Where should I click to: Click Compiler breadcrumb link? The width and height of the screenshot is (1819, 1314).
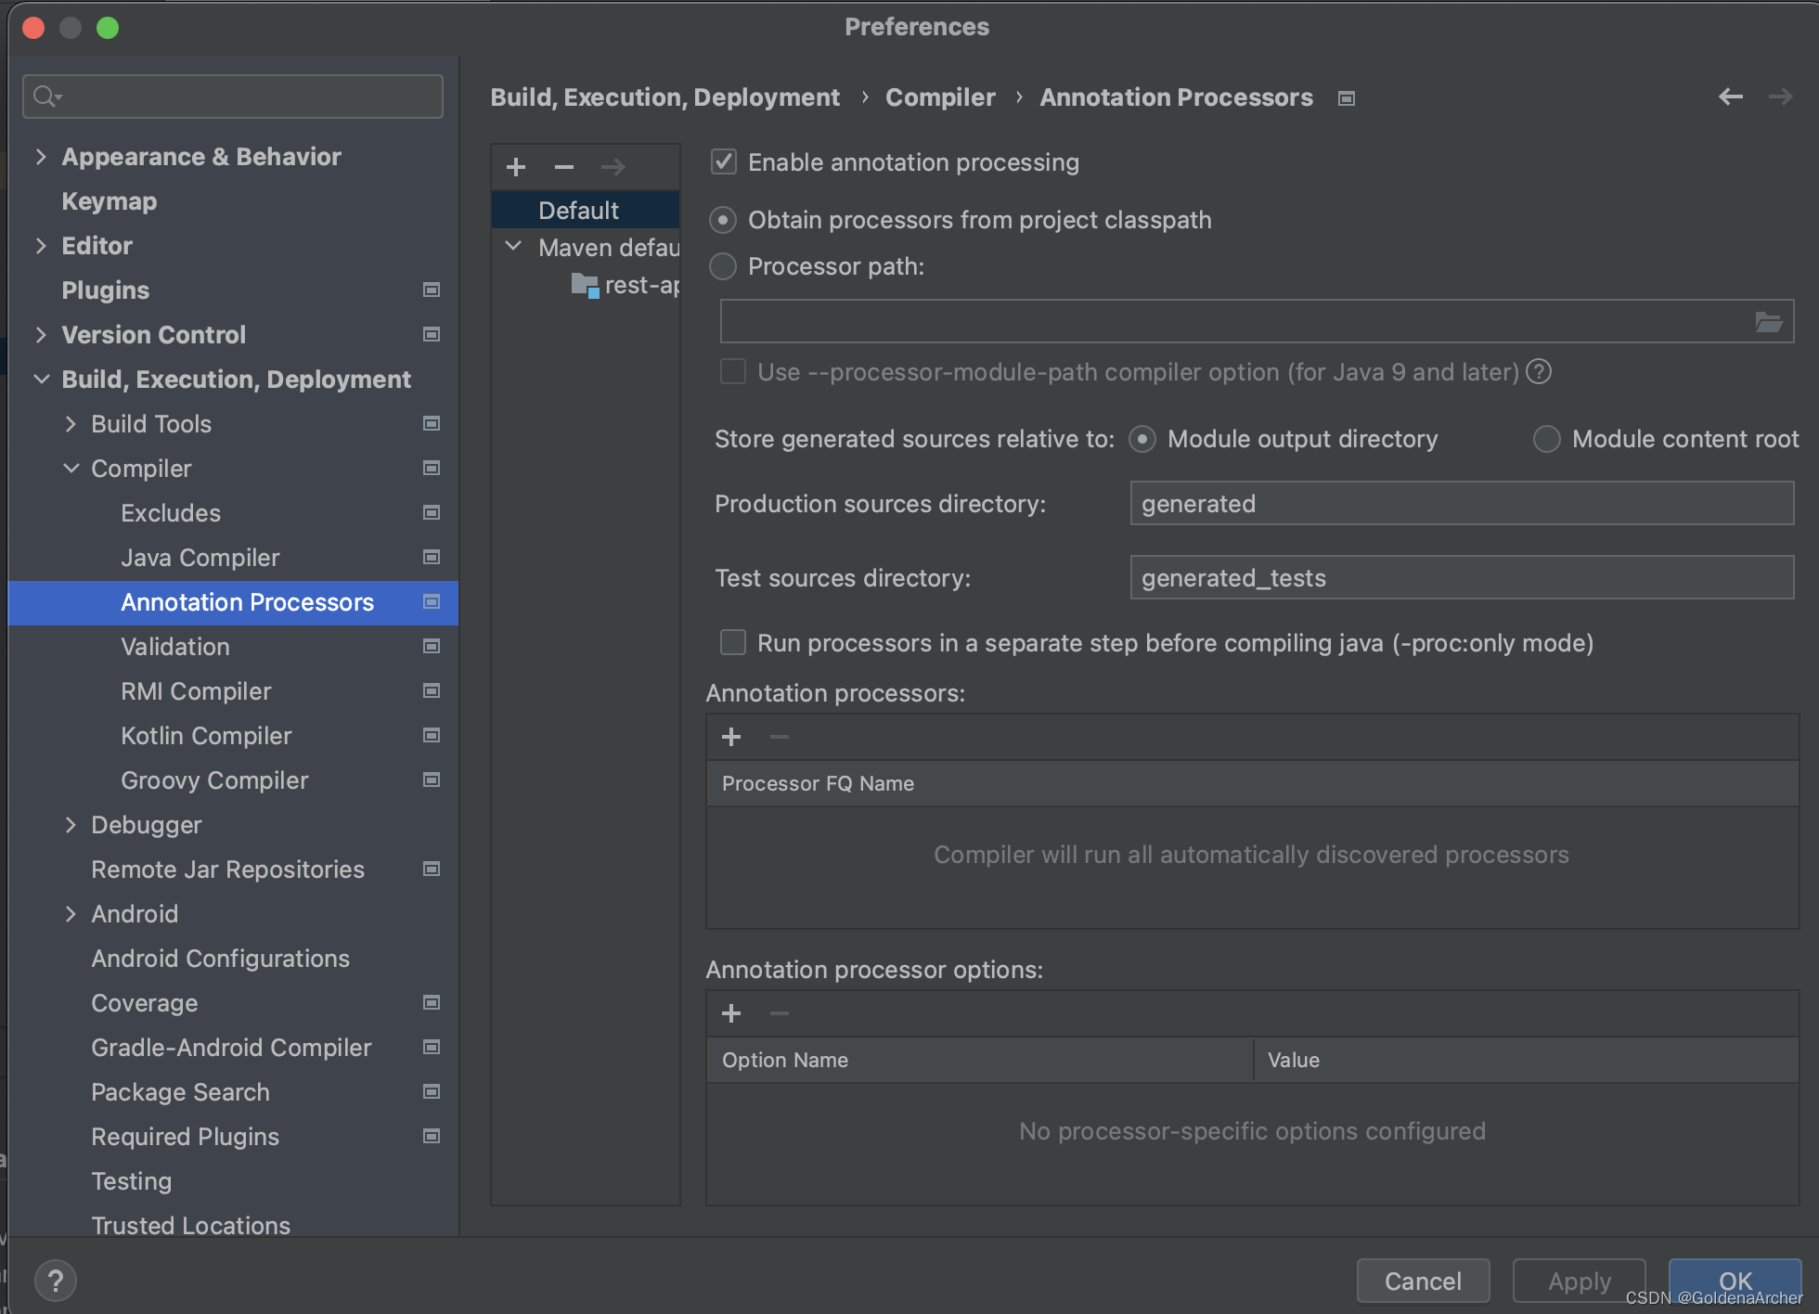[x=940, y=97]
